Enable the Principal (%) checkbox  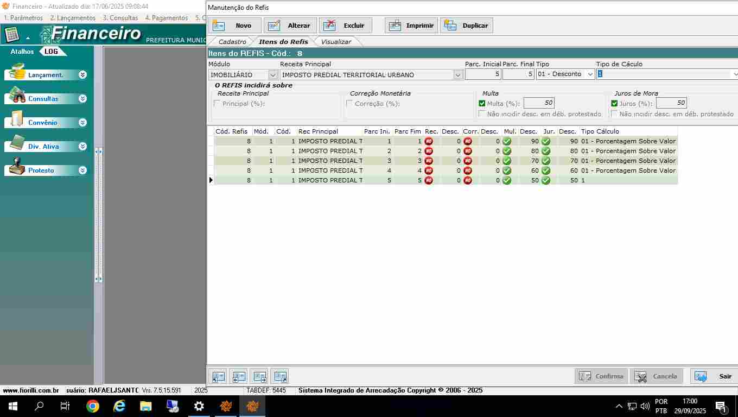tap(217, 104)
